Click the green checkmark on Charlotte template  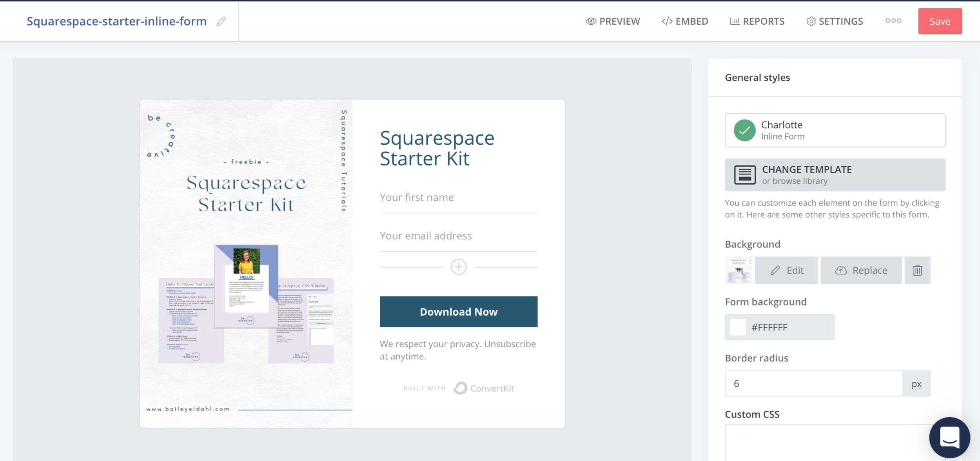[744, 130]
